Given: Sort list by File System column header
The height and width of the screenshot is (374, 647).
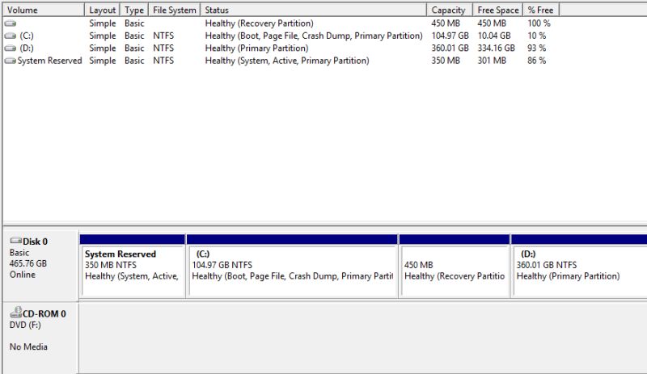Looking at the screenshot, I should point(174,10).
